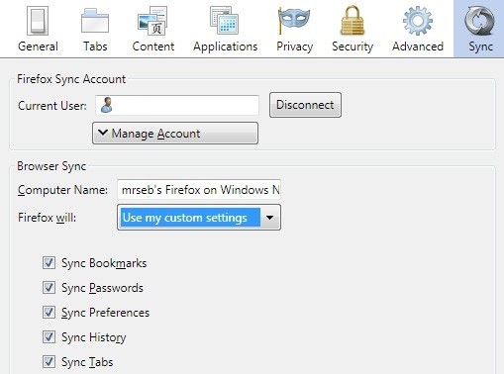Open the General preferences light-switch icon
The width and height of the screenshot is (504, 374).
point(38,21)
